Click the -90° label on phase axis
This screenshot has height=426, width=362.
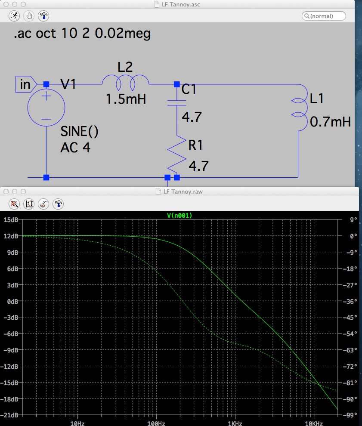[350, 399]
